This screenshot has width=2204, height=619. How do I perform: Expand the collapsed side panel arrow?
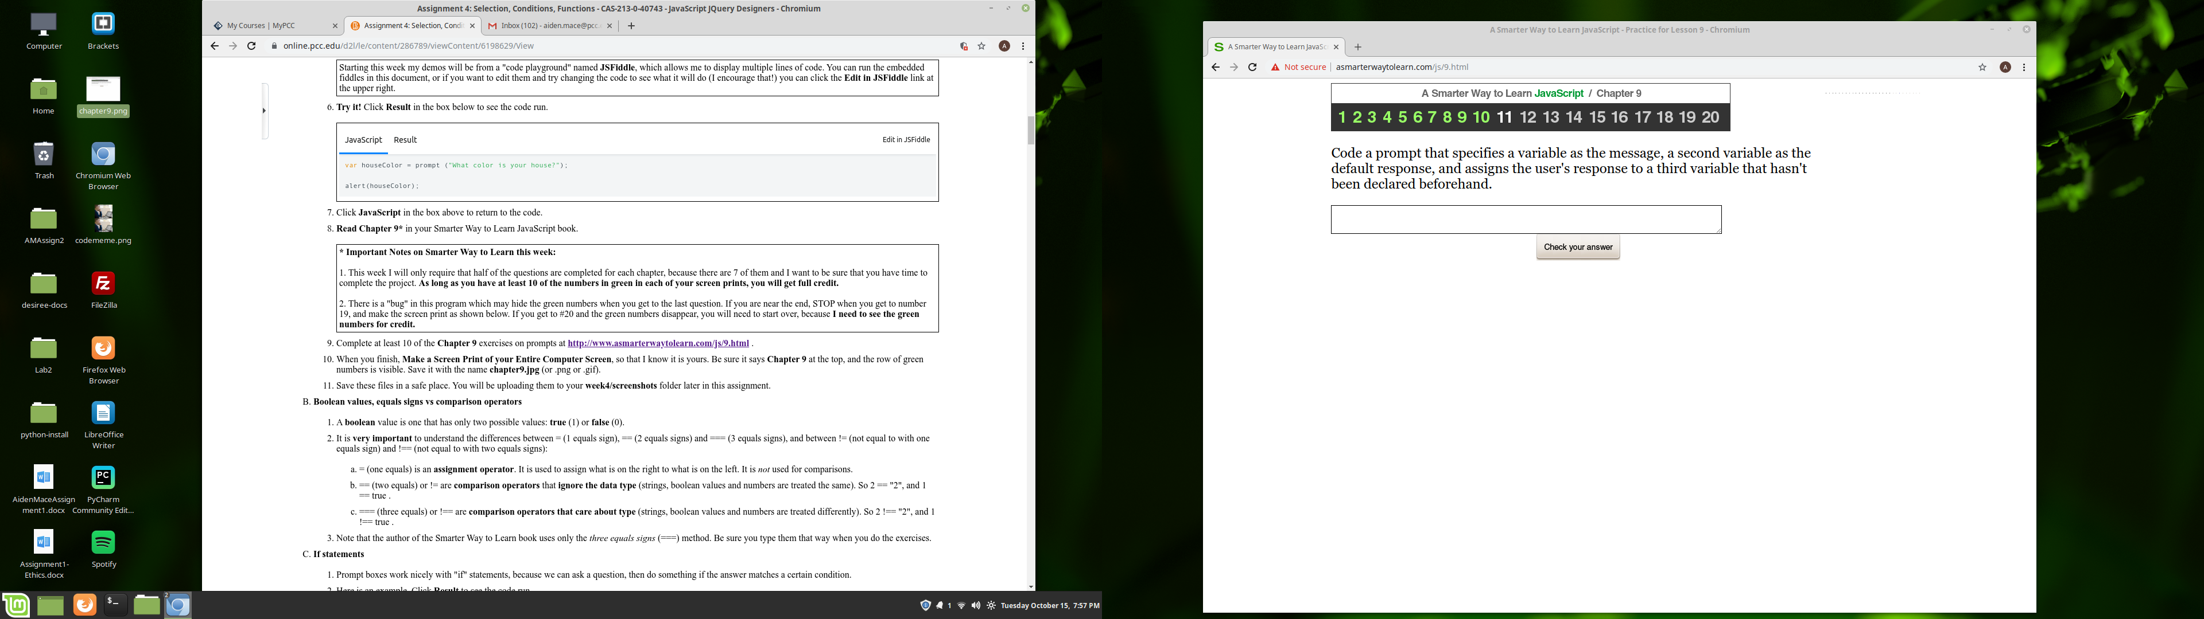click(265, 110)
